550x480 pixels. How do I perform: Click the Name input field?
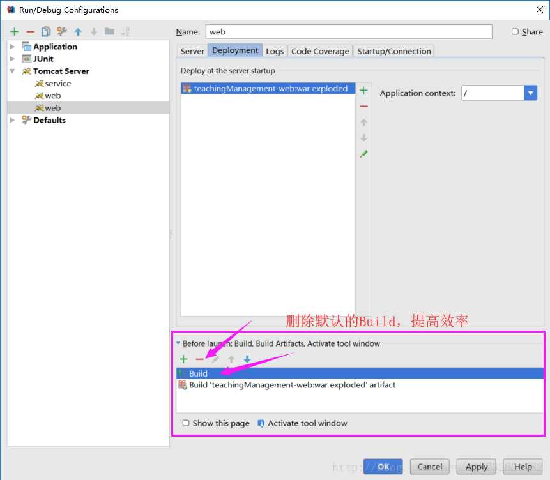tap(349, 31)
